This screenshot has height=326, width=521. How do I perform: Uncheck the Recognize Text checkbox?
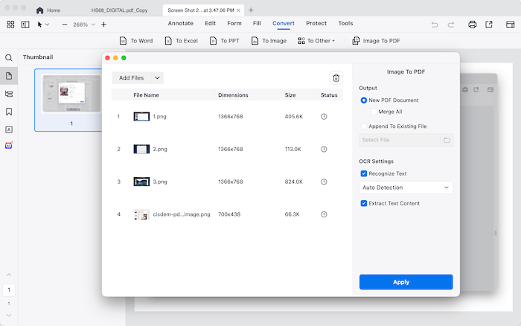tap(364, 173)
